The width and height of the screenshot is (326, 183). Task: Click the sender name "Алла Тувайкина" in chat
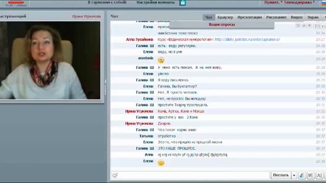(140, 40)
